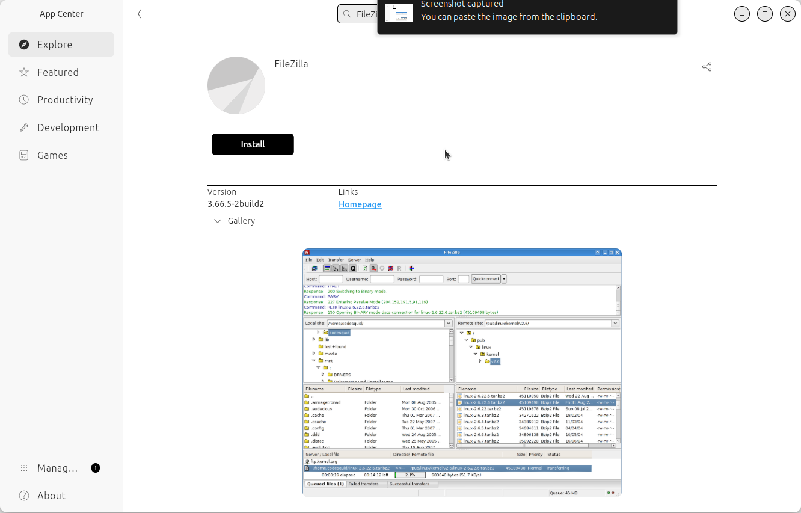The width and height of the screenshot is (801, 513).
Task: Open the Featured category
Action: pyautogui.click(x=61, y=72)
